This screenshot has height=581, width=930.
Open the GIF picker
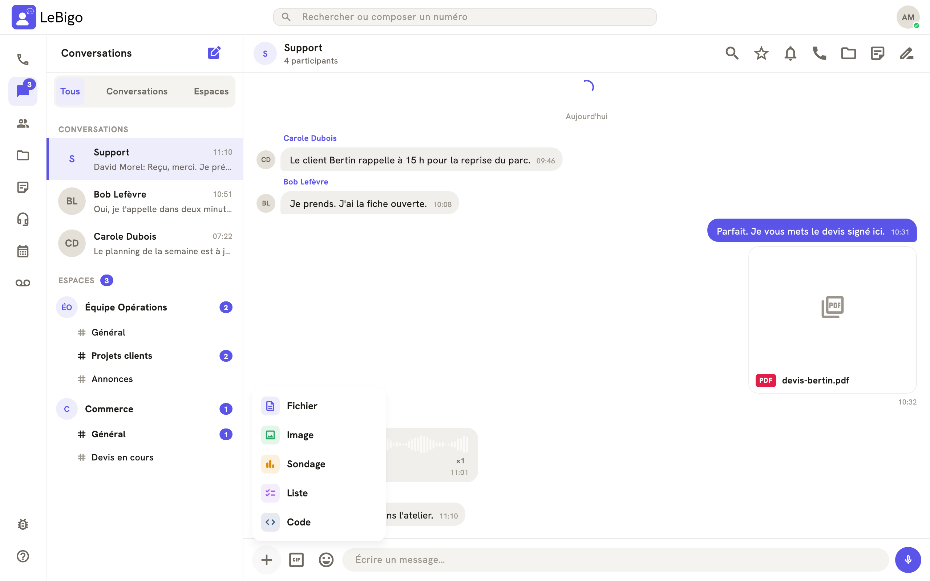tap(296, 560)
